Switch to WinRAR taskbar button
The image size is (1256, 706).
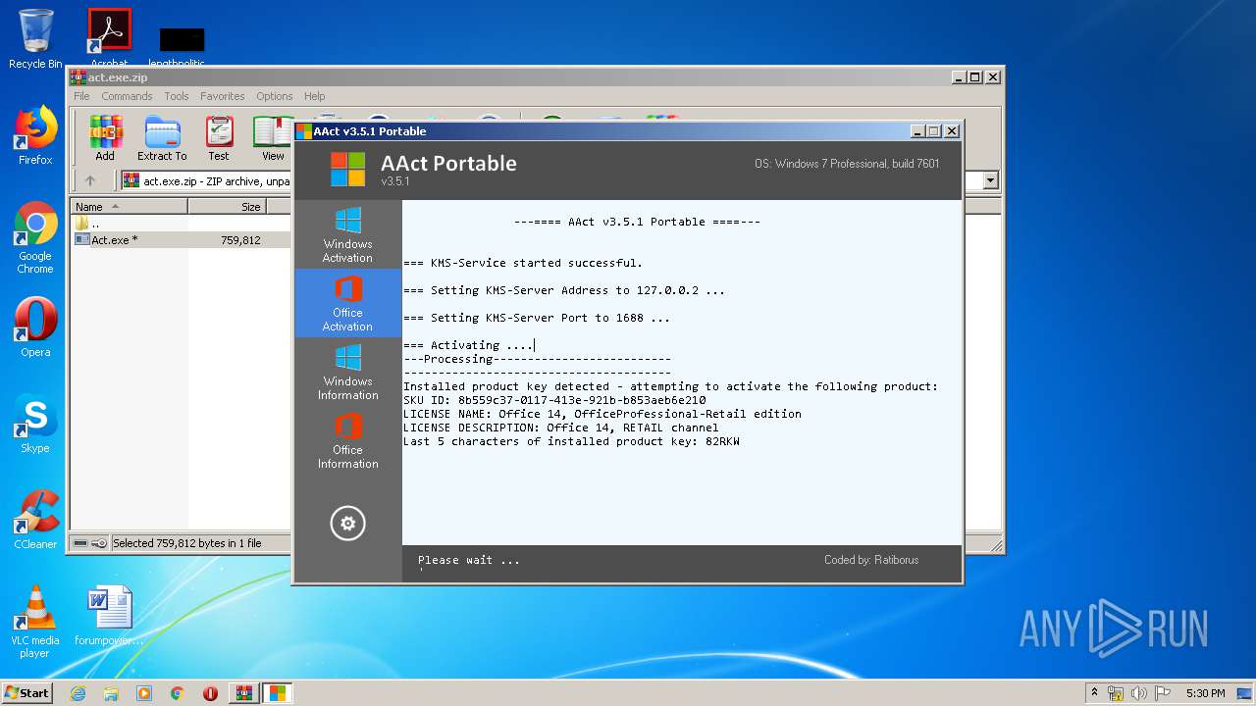pos(244,693)
